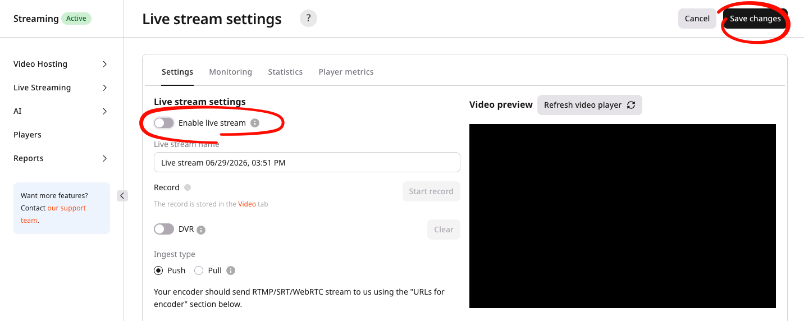
Task: Expand the AI menu
Action: click(x=61, y=111)
